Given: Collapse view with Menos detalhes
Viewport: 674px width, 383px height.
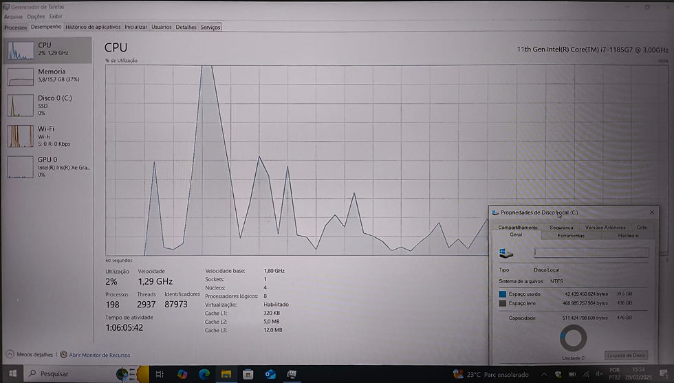Looking at the screenshot, I should (30, 355).
